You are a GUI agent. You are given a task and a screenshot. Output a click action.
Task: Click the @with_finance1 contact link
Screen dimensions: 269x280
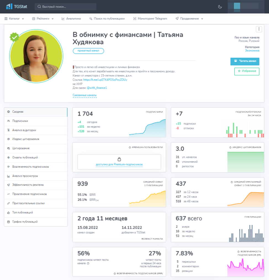click(x=97, y=88)
